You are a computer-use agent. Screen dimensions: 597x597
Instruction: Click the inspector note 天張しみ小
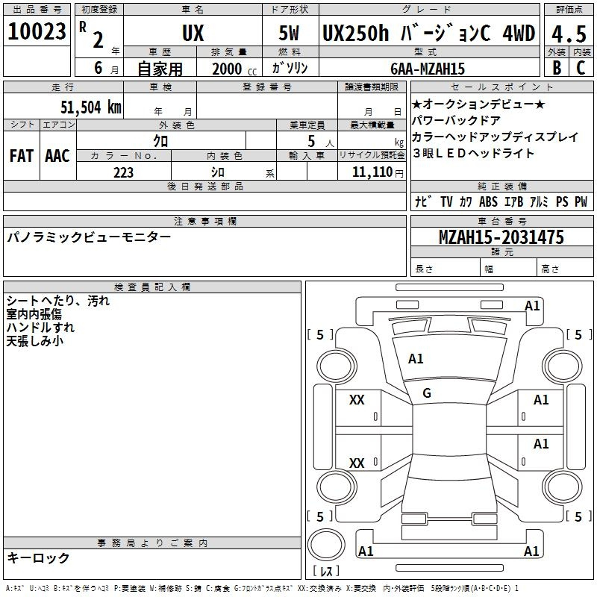click(34, 341)
